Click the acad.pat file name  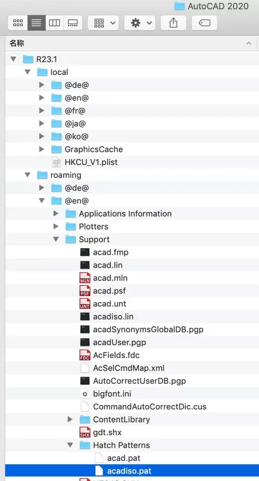coord(124,458)
